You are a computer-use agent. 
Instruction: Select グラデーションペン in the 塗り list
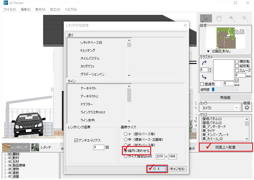coord(92,74)
